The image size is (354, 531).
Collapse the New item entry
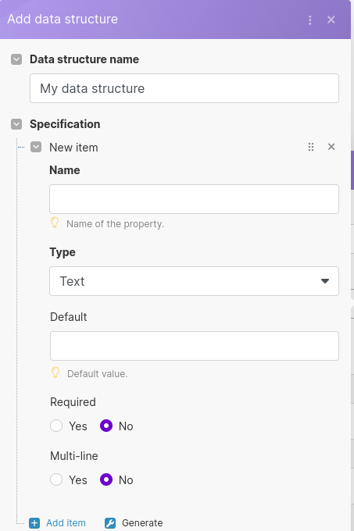[36, 147]
